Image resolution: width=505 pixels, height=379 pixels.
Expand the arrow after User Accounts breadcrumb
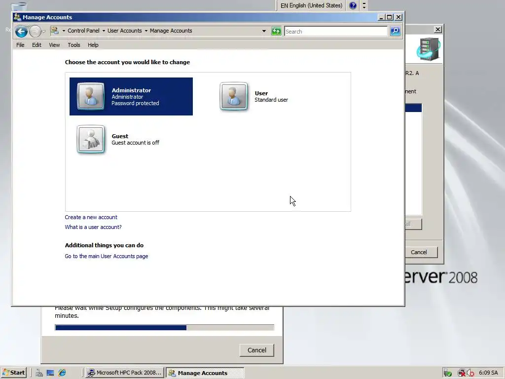(146, 31)
